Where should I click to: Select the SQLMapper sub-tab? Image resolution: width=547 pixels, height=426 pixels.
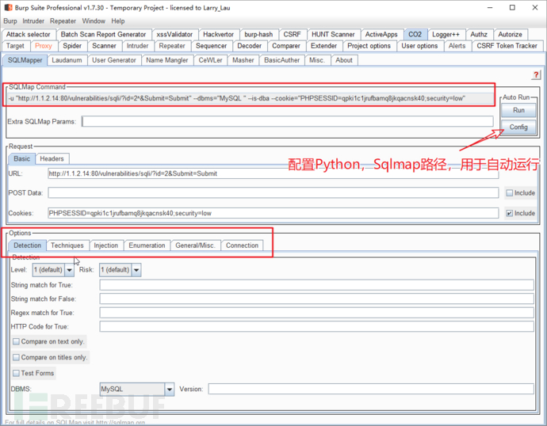(x=25, y=60)
